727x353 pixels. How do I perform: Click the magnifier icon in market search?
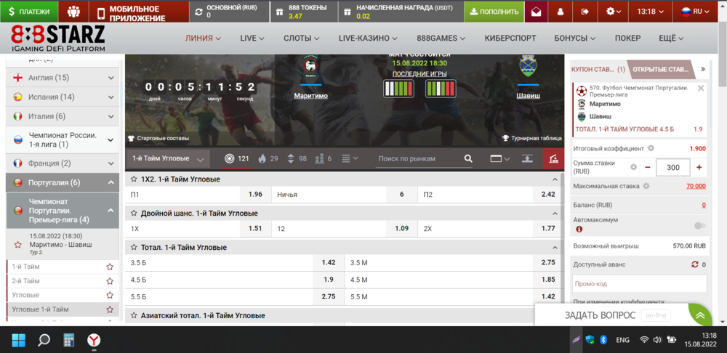pos(467,159)
